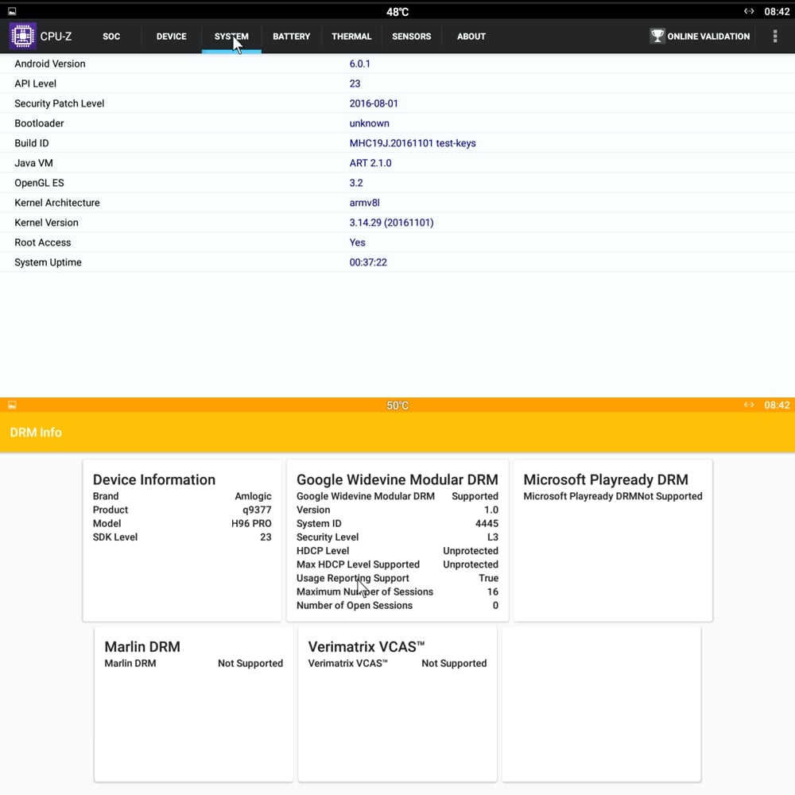Viewport: 795px width, 795px height.
Task: Click the Model value H96 PRO
Action: [x=251, y=524]
